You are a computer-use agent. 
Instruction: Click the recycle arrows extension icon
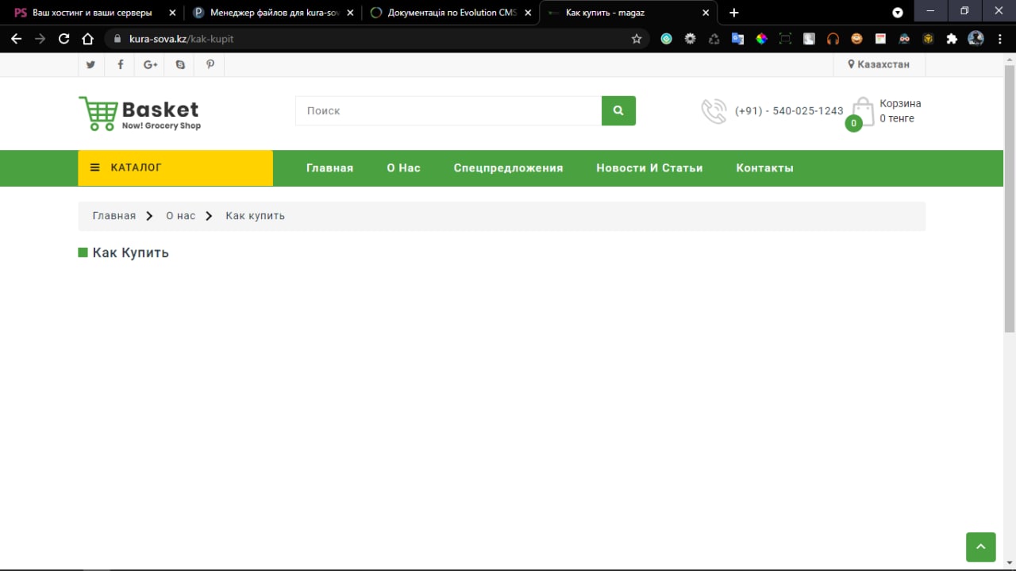point(714,39)
